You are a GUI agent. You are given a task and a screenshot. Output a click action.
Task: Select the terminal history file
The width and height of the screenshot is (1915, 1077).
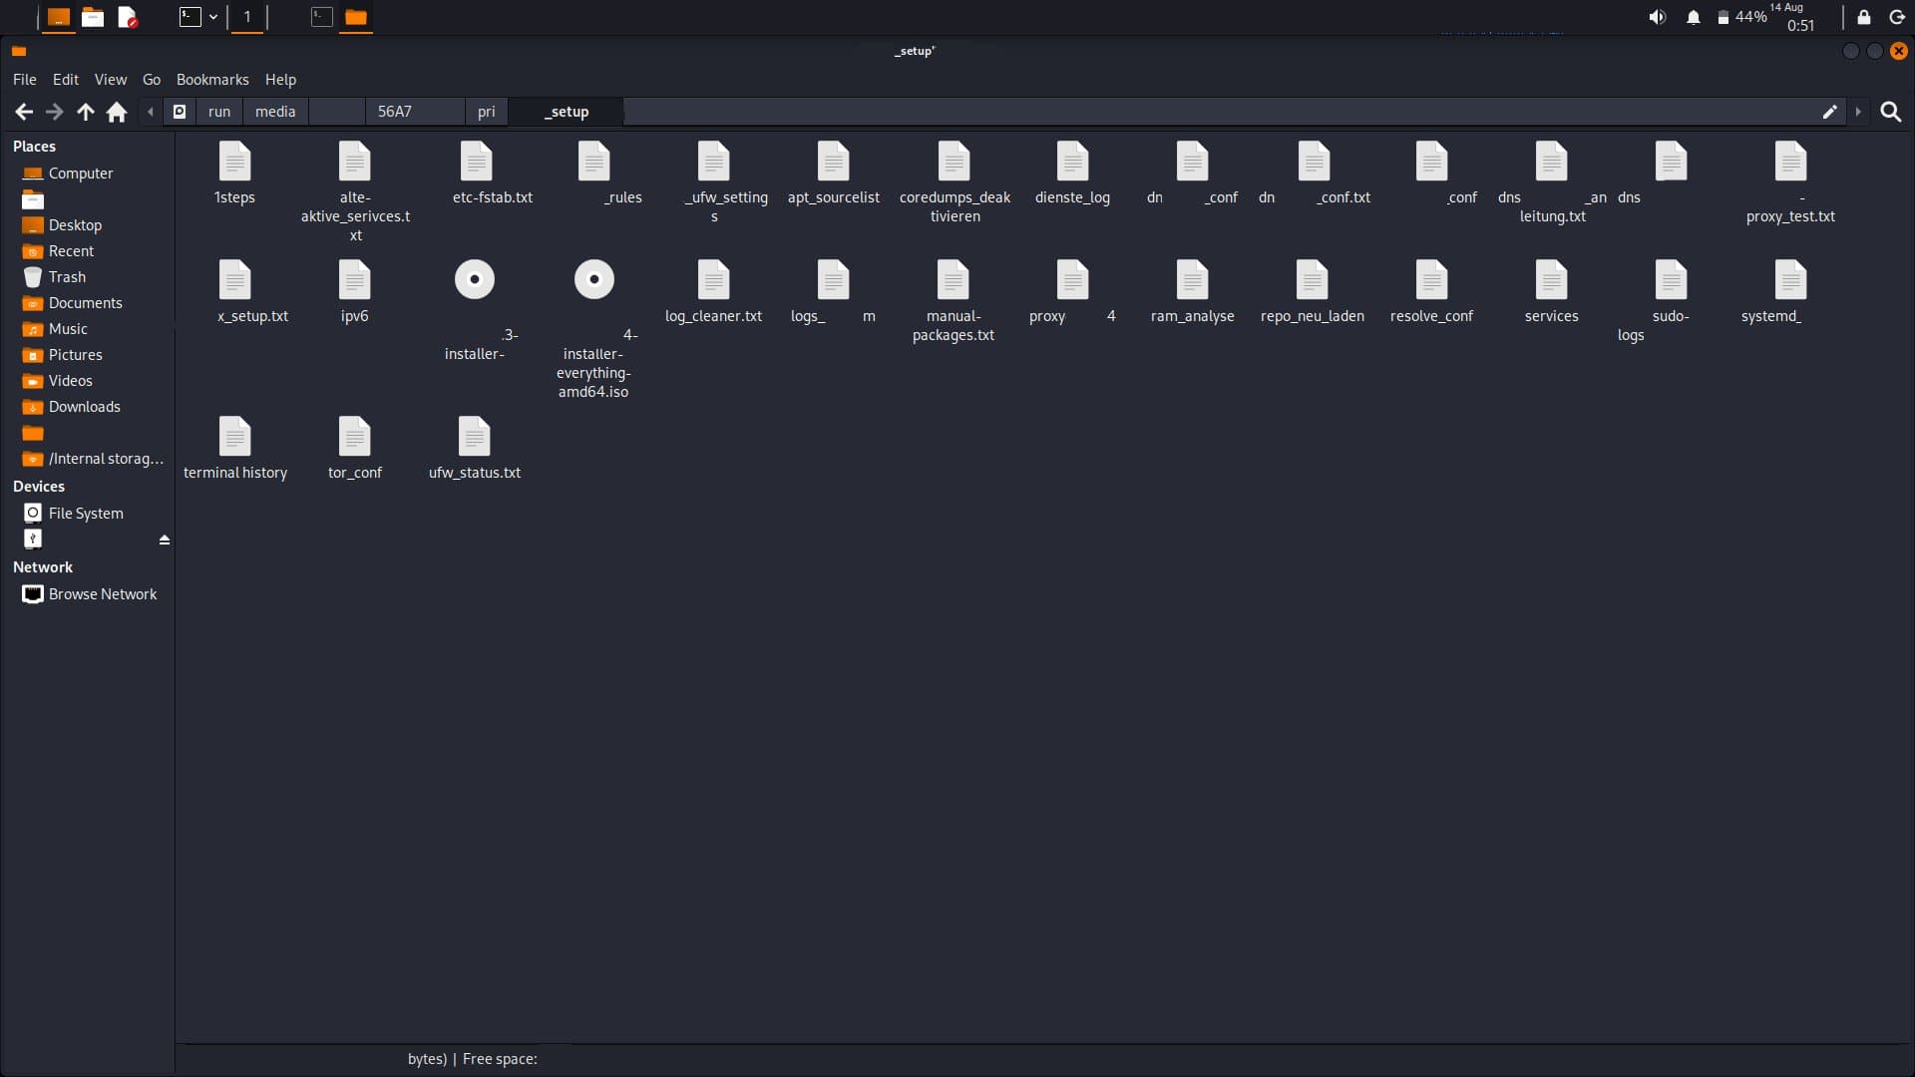(x=235, y=448)
